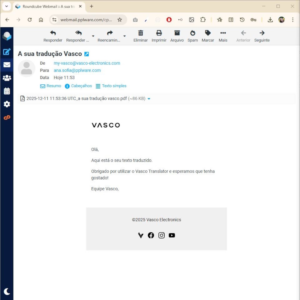The width and height of the screenshot is (300, 300).
Task: Toggle dark mode moon icon
Action: point(7,292)
